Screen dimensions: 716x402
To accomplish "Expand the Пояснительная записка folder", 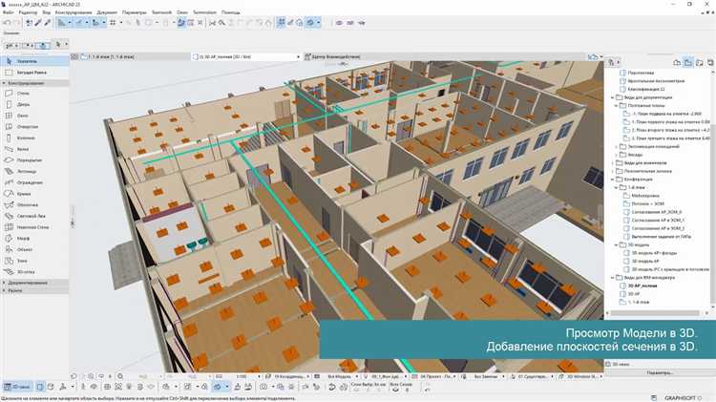I will (x=612, y=171).
